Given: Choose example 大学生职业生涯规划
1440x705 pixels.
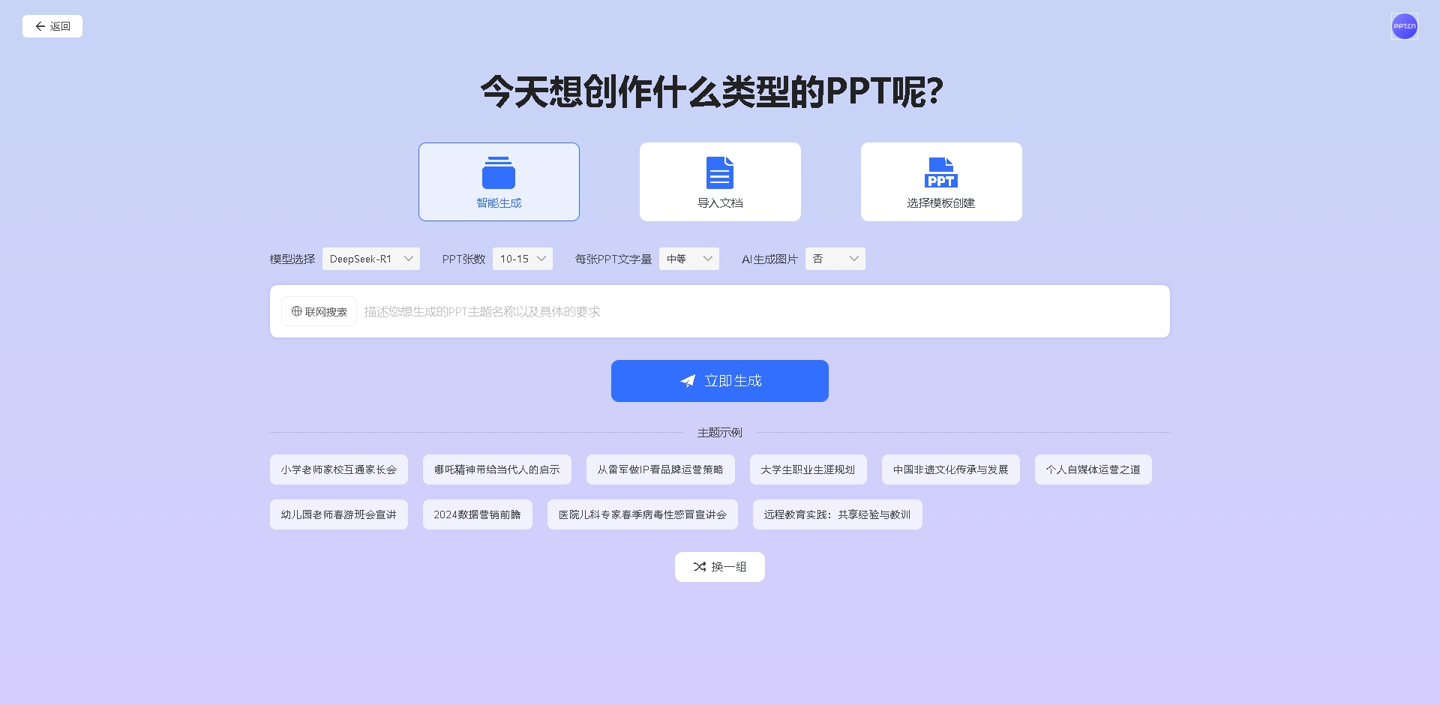Looking at the screenshot, I should coord(808,469).
